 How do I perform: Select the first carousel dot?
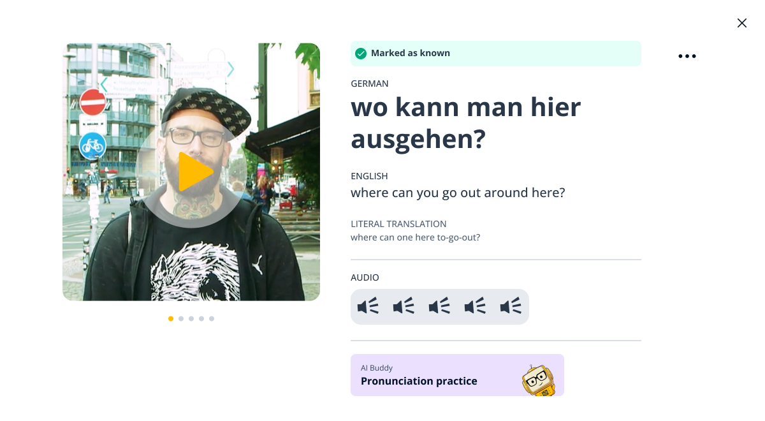coord(171,318)
